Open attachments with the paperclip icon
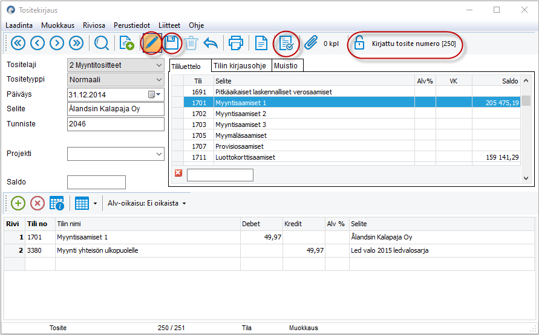 (x=311, y=44)
